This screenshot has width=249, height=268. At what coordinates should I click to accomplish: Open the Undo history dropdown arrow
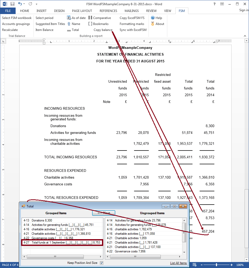24,4
